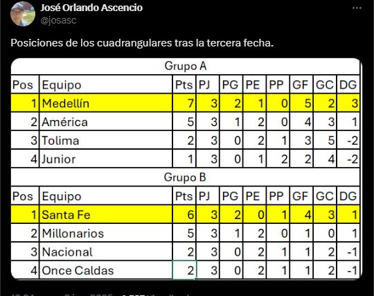Image resolution: width=374 pixels, height=296 pixels.
Task: Select the Junior team cell
Action: (x=106, y=159)
